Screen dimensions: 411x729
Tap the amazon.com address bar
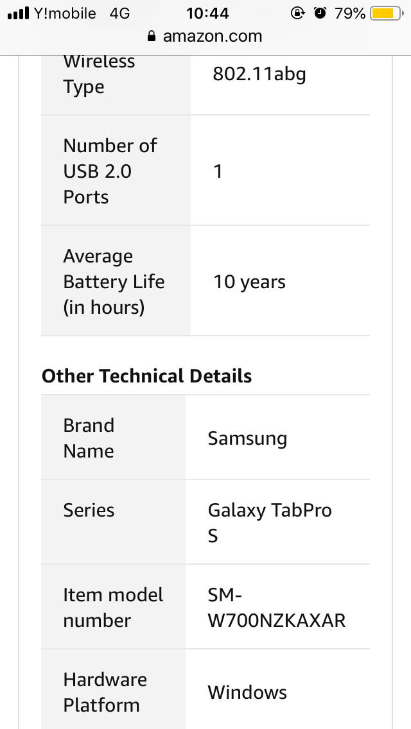coord(205,37)
